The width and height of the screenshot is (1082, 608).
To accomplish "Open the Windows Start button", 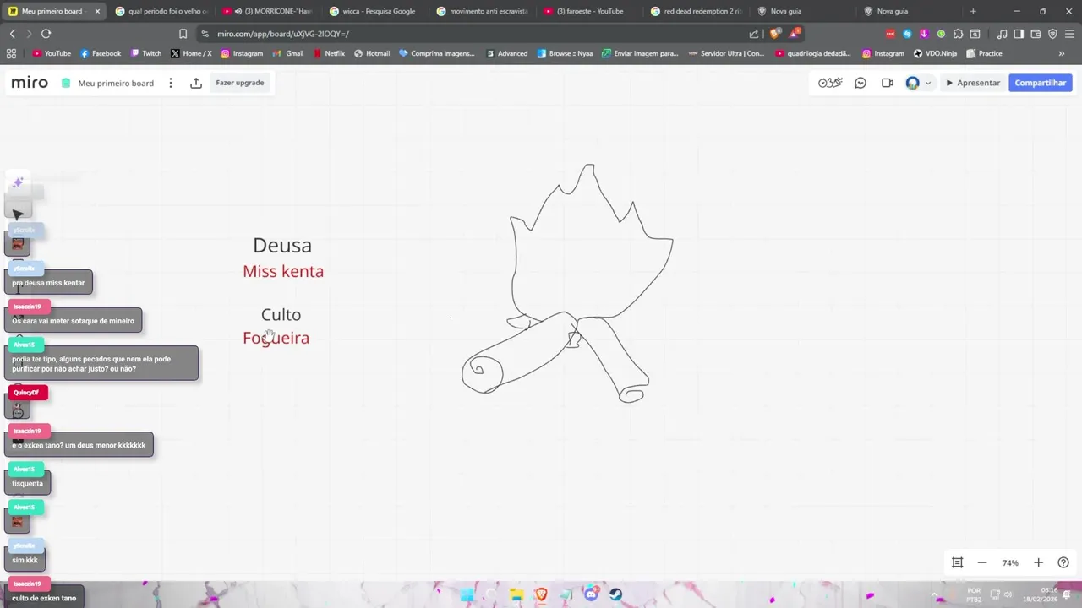I will [x=467, y=594].
